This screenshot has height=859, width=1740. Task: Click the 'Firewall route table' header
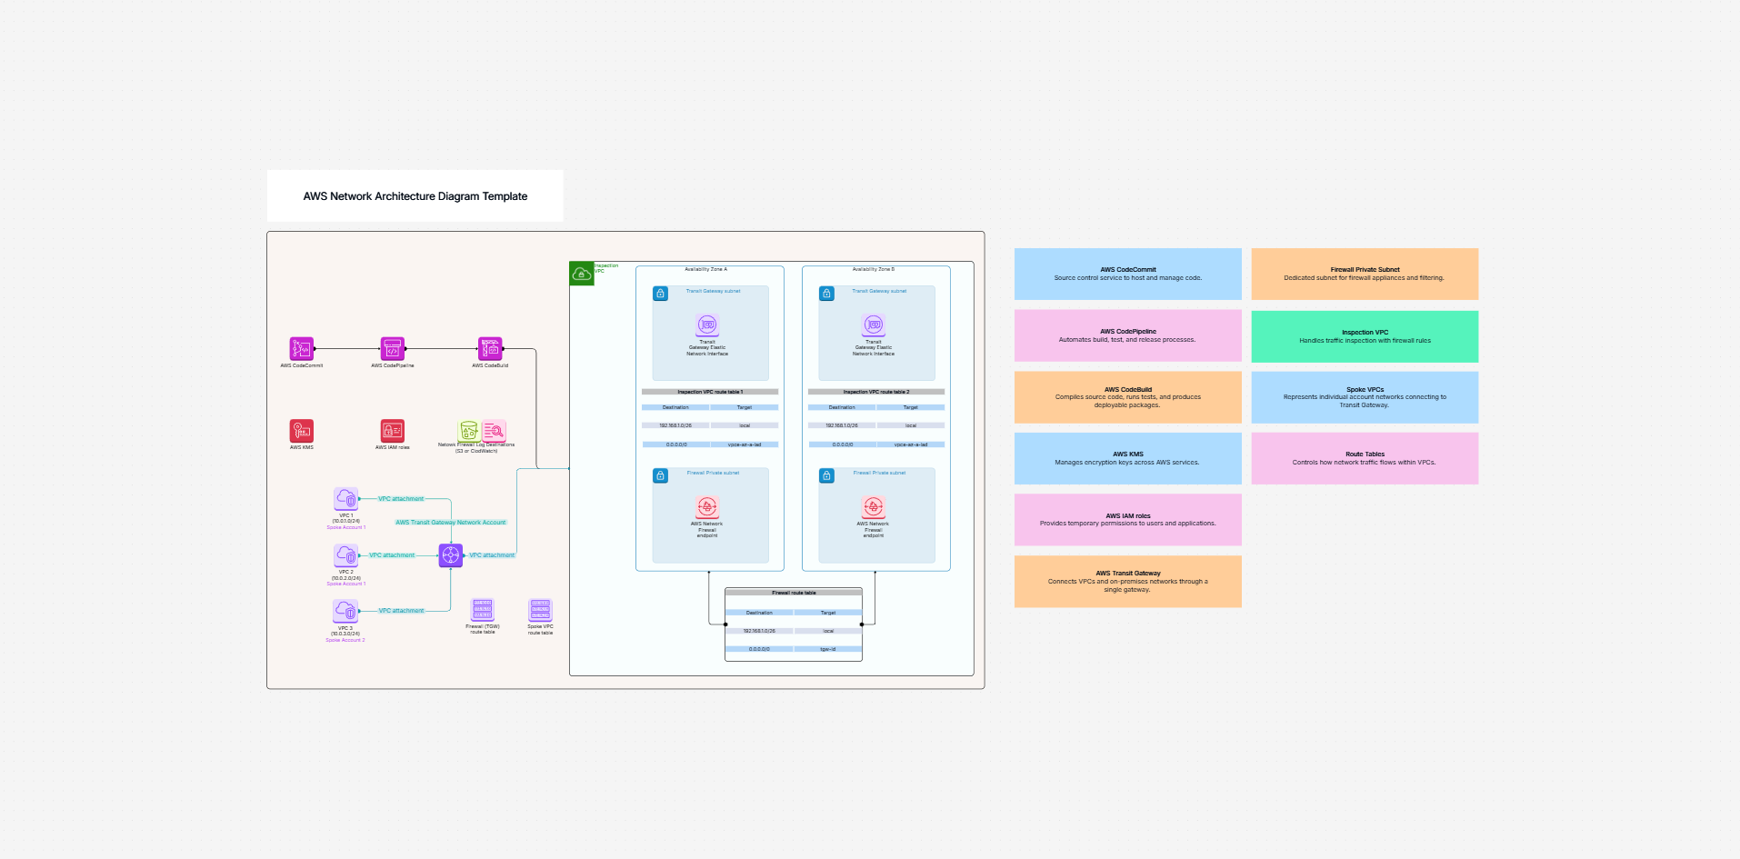pos(794,593)
